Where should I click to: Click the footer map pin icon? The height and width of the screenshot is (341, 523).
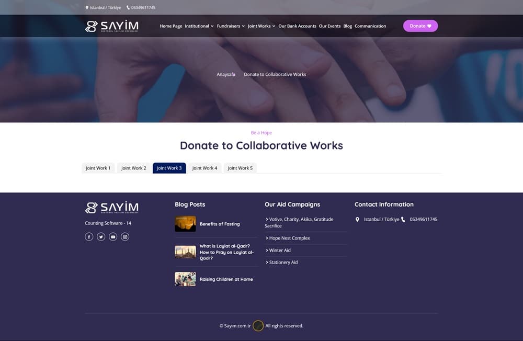[x=357, y=220]
